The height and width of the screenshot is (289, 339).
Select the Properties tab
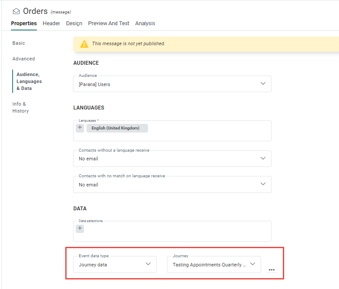[24, 23]
